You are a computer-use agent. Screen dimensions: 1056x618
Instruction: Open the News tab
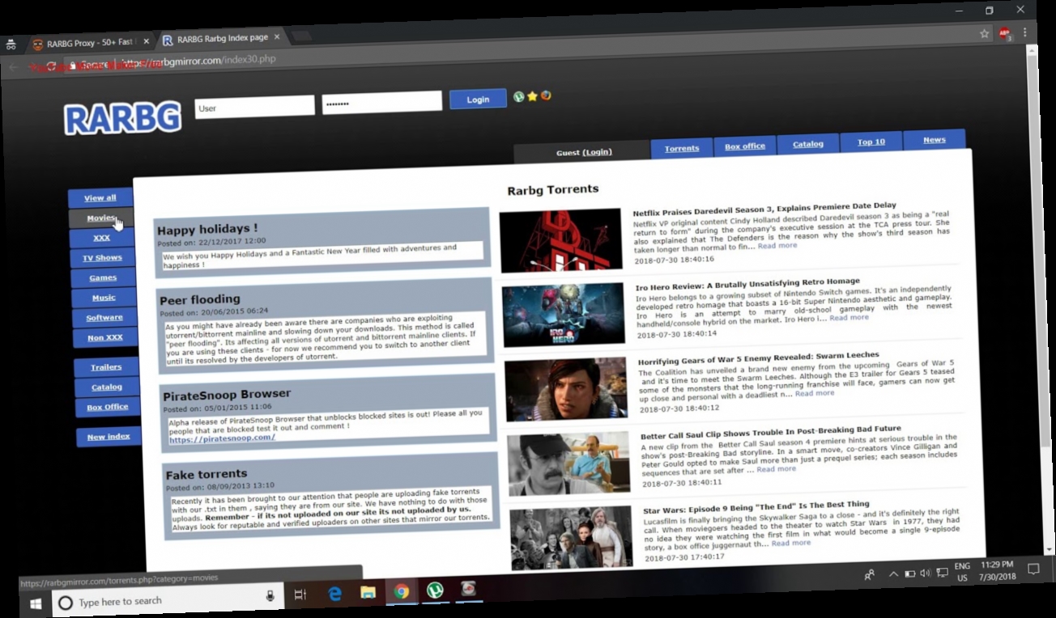pos(935,139)
